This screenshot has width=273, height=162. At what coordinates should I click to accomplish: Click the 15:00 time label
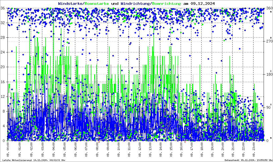[171, 149]
